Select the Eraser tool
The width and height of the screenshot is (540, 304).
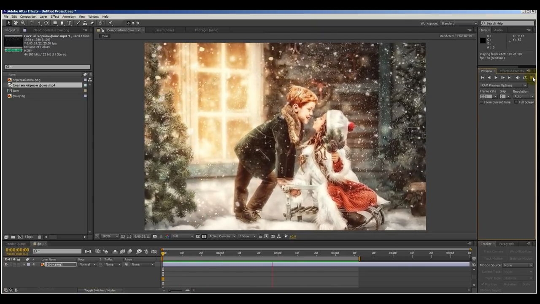pyautogui.click(x=92, y=23)
